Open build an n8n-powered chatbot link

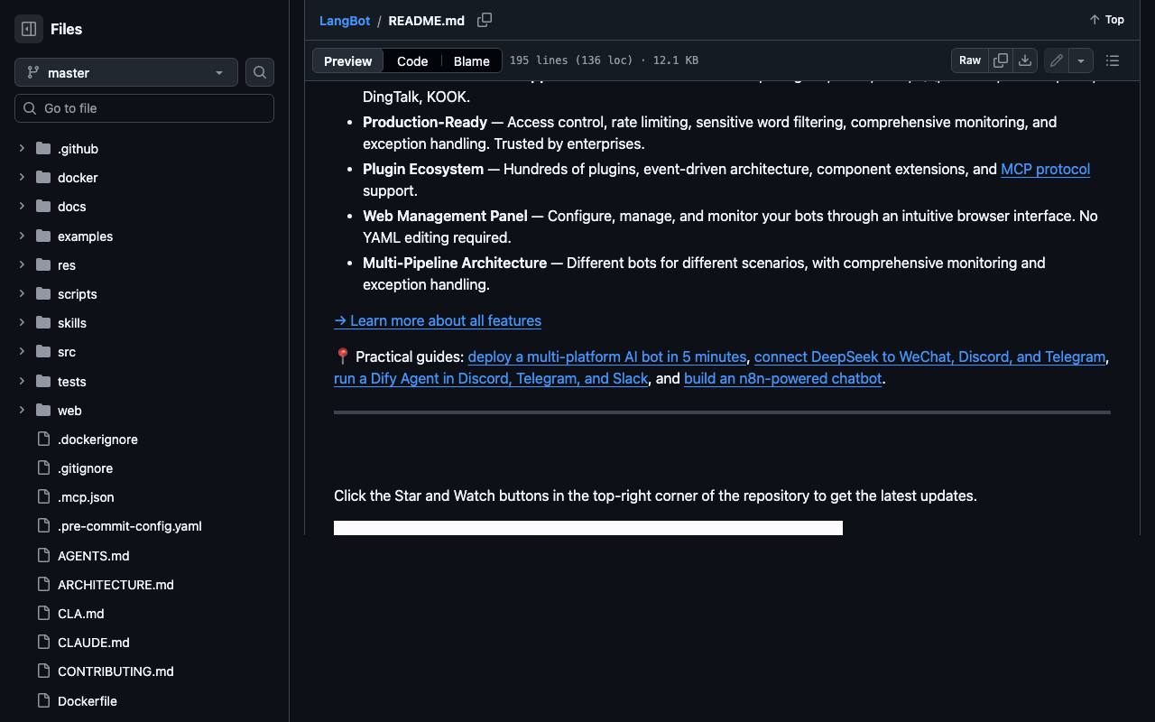coord(782,378)
